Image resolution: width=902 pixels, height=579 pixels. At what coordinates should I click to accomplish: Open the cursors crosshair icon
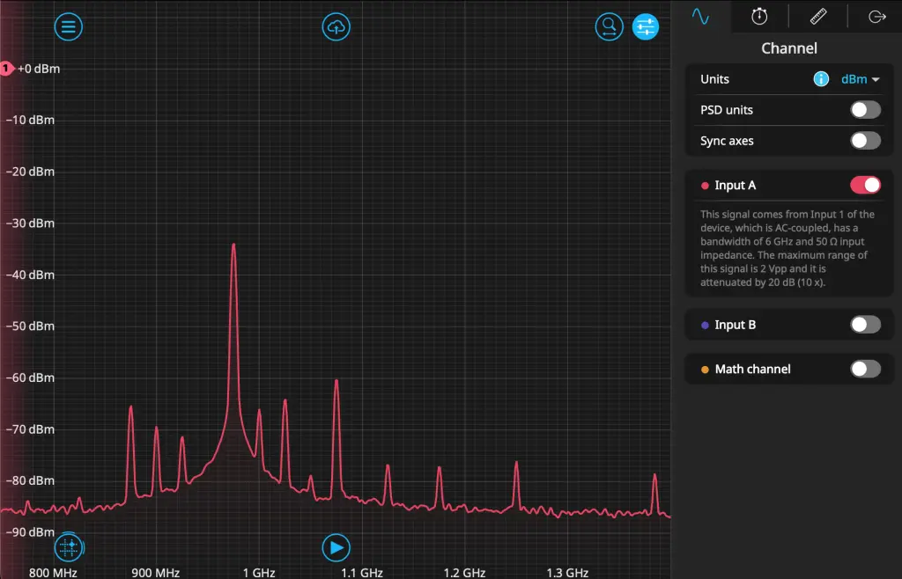click(x=69, y=547)
